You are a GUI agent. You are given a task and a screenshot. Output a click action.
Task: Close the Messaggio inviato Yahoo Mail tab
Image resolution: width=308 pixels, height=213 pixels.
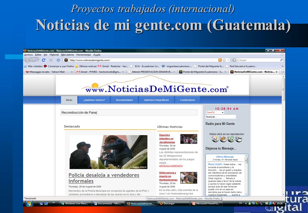[x=72, y=72]
